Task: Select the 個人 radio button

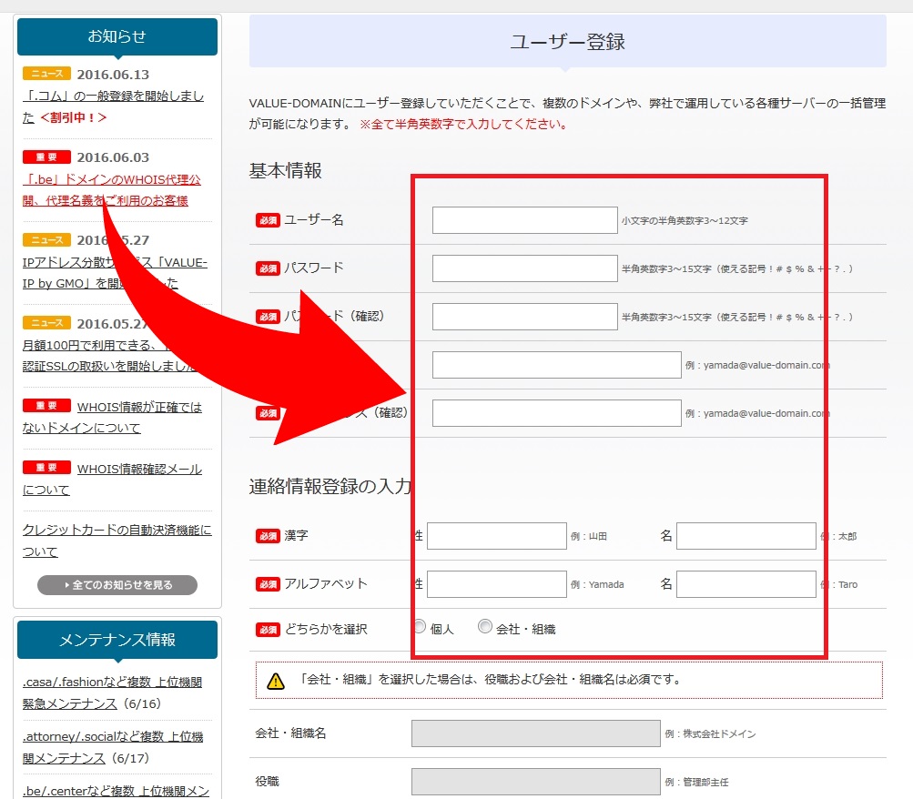Action: (x=420, y=626)
